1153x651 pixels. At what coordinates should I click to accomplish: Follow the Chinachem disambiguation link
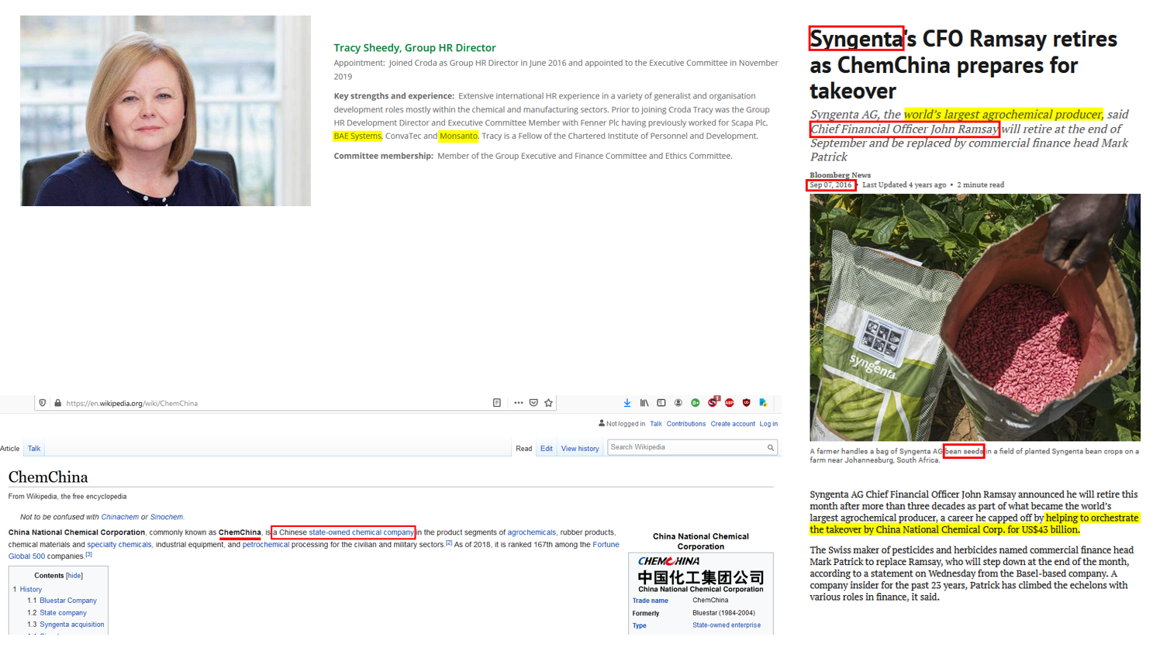(x=120, y=517)
